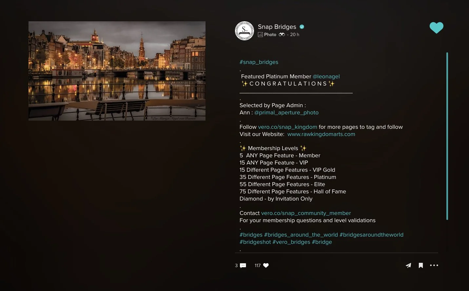Image resolution: width=469 pixels, height=291 pixels.
Task: Click the comment count '3'
Action: pyautogui.click(x=236, y=265)
